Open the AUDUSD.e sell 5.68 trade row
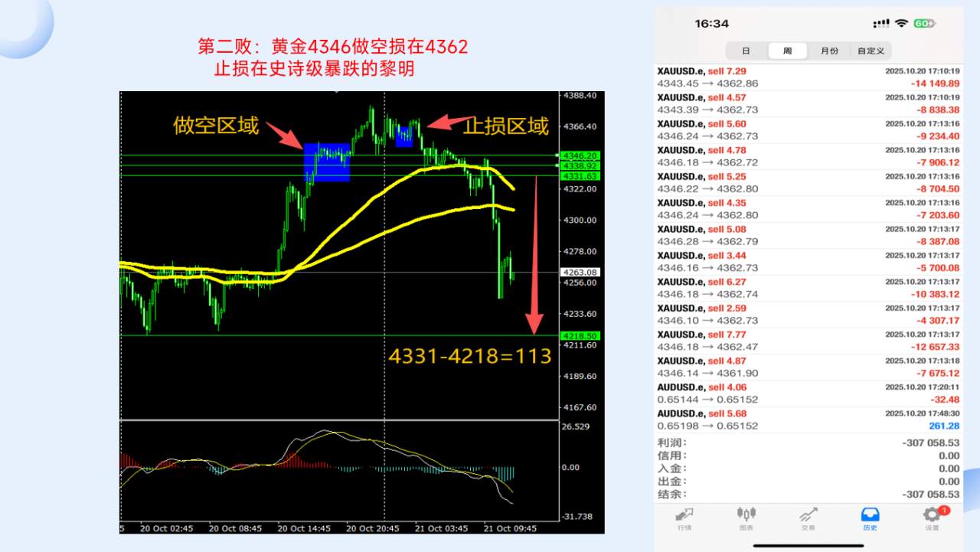This screenshot has width=980, height=552. [808, 420]
